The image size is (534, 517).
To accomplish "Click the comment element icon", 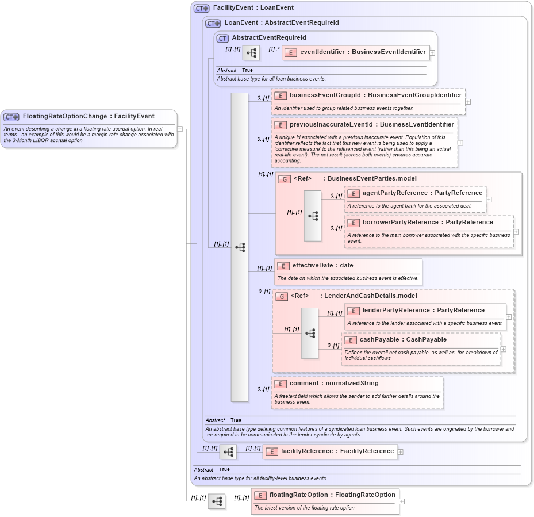I will 283,383.
